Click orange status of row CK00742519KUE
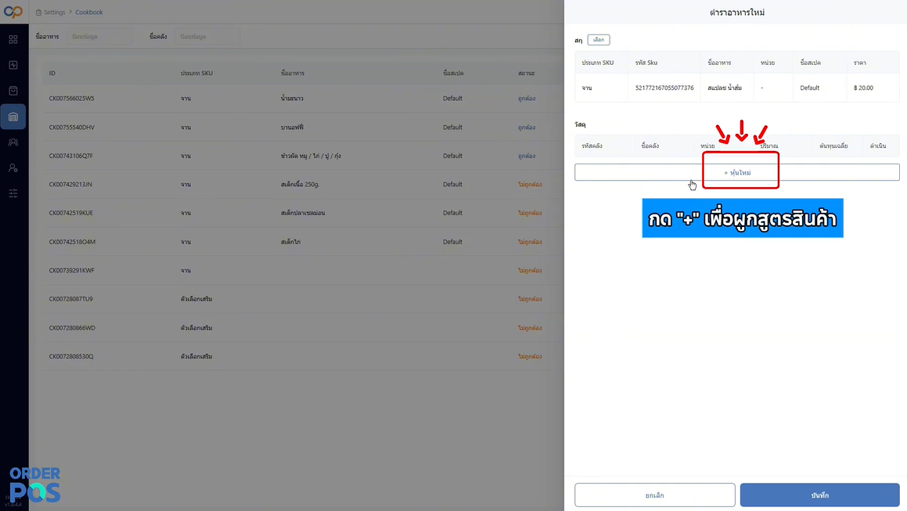Screen dimensions: 907x511 [530, 213]
